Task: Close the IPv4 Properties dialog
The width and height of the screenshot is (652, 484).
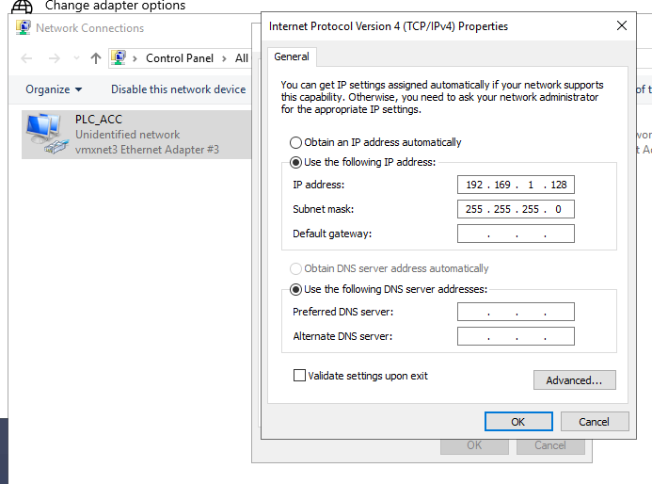Action: point(621,26)
